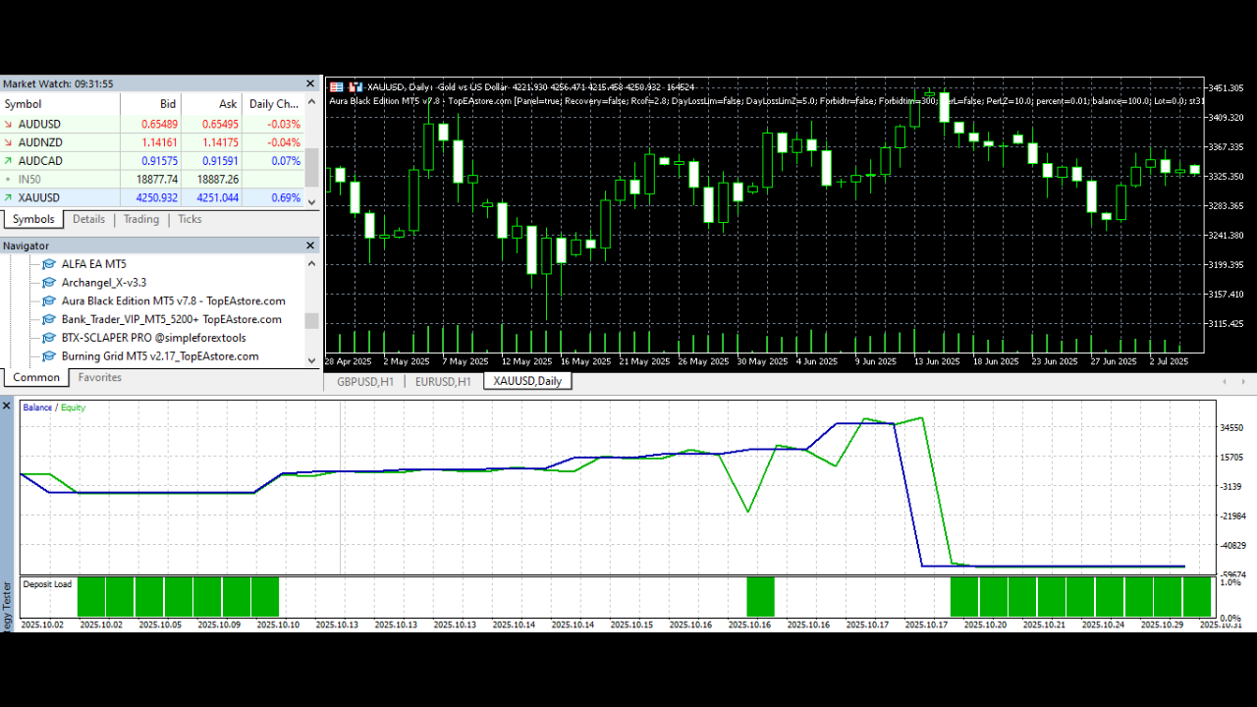Open the GBPUSD,H1 chart tab

(x=364, y=382)
